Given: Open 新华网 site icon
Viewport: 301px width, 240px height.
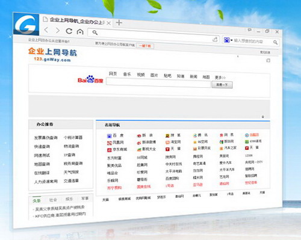Looking at the screenshot, I should click(x=222, y=142).
